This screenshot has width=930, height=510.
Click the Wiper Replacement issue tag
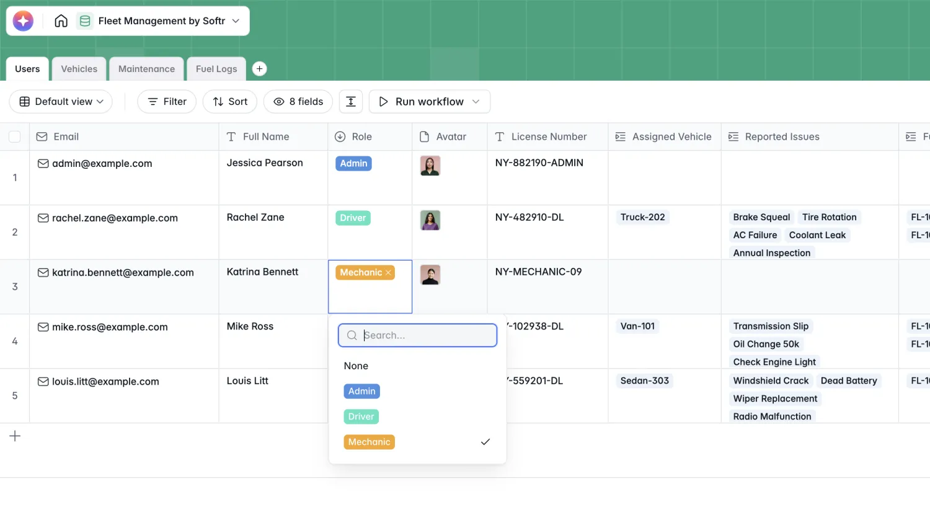(x=775, y=399)
